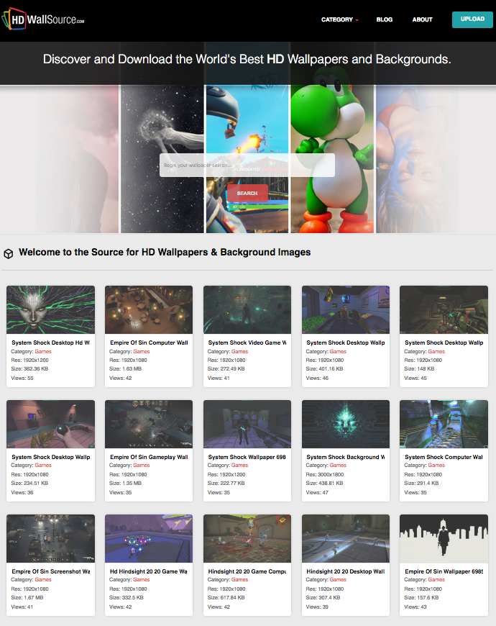This screenshot has width=496, height=626.
Task: Open the Empire Of Sin Wallpaper 698 thumbnail
Action: click(x=444, y=538)
